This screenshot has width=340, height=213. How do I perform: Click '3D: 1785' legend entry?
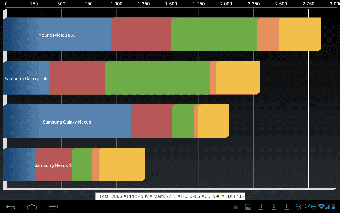pyautogui.click(x=234, y=196)
